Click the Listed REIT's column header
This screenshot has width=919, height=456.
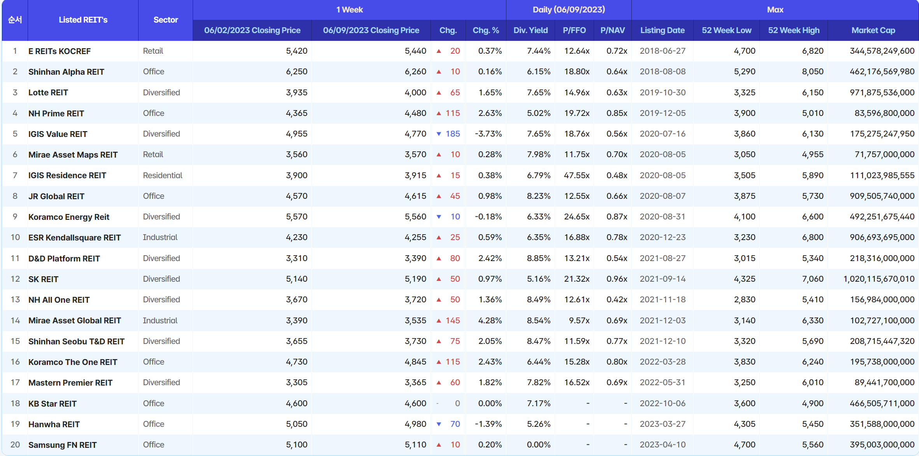[x=83, y=20]
